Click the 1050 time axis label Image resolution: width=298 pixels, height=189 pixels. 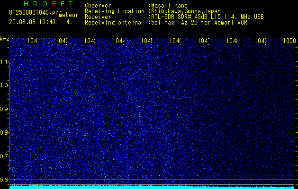click(289, 41)
